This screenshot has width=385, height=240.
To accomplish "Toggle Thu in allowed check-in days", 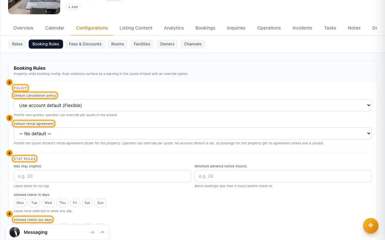I will tap(62, 203).
